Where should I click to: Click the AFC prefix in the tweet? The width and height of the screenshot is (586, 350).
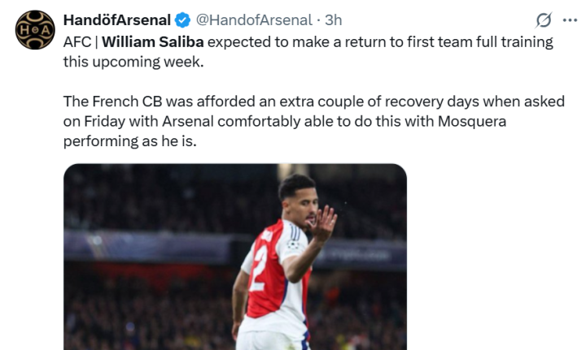[77, 42]
